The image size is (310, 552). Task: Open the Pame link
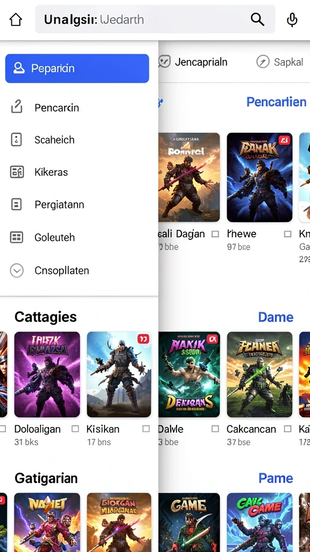(x=276, y=478)
